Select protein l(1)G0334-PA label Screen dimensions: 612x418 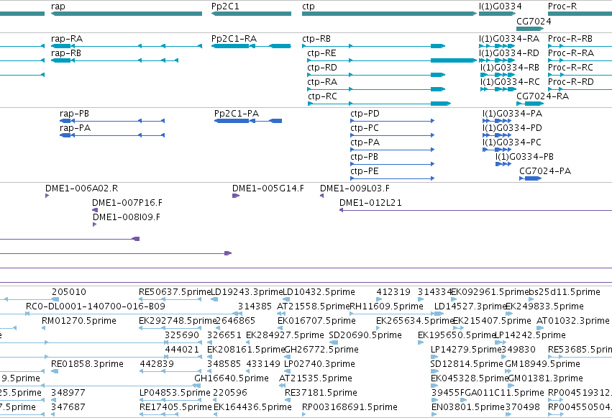512,114
